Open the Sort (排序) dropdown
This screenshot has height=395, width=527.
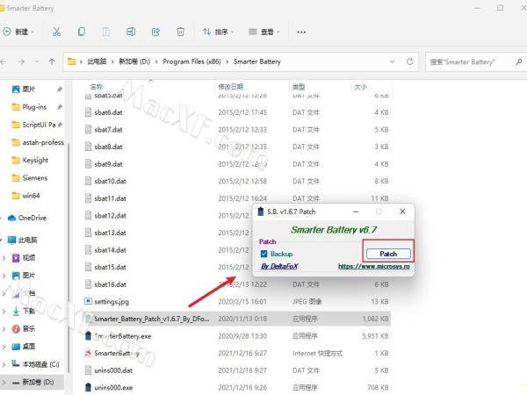(219, 32)
